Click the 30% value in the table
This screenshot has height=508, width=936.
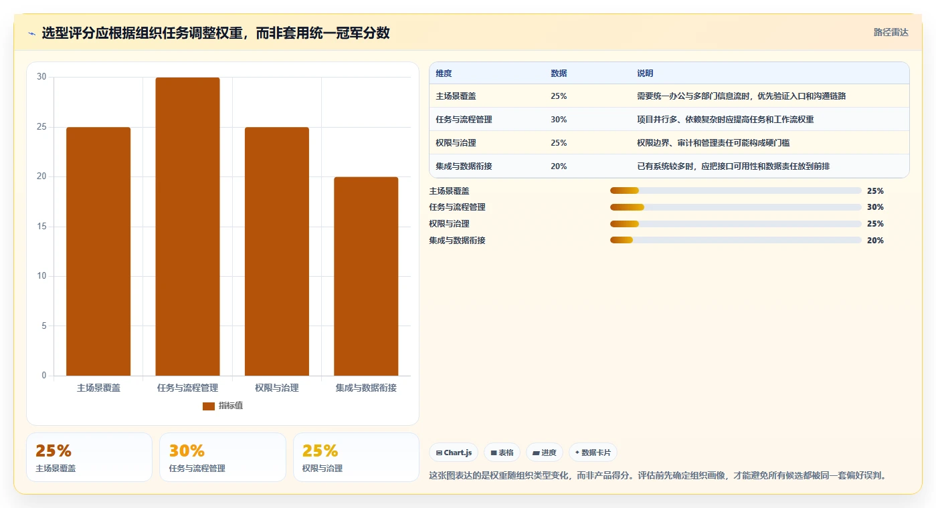pyautogui.click(x=559, y=120)
